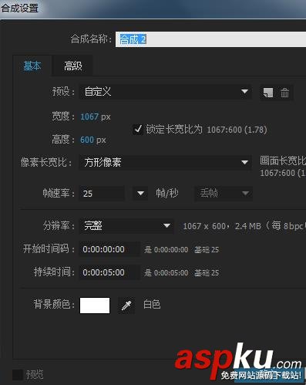Open pixel aspect ratio dropdown

[166, 162]
